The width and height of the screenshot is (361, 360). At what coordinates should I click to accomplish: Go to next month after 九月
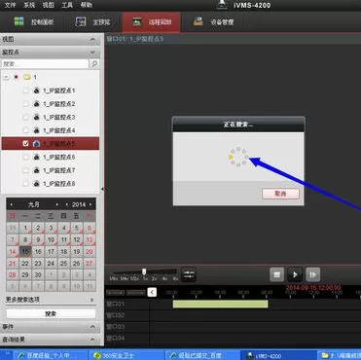pos(56,204)
